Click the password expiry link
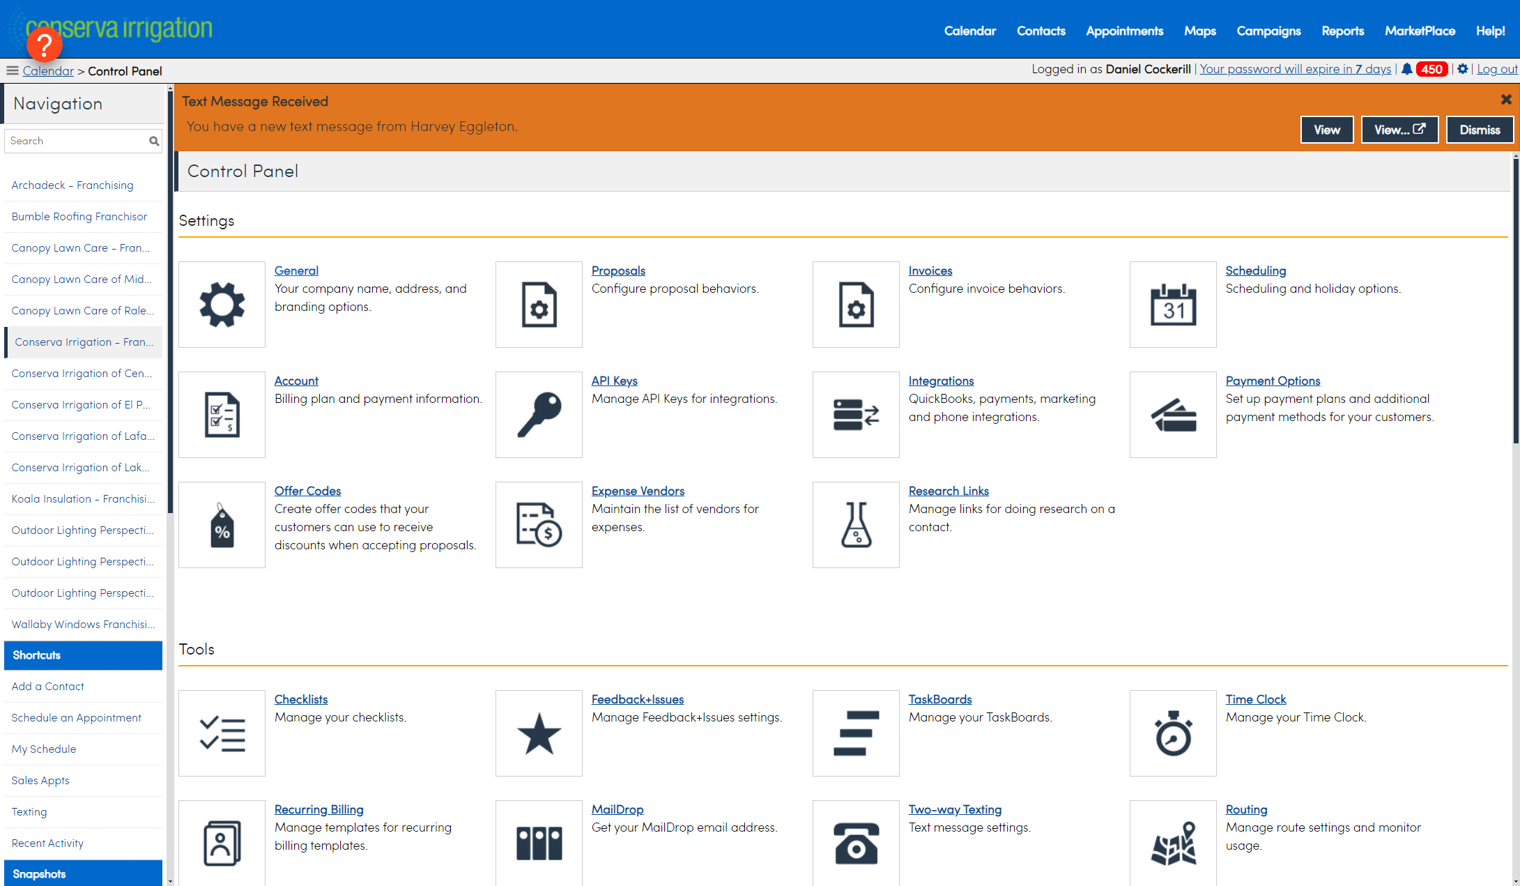Image resolution: width=1520 pixels, height=886 pixels. click(1295, 69)
